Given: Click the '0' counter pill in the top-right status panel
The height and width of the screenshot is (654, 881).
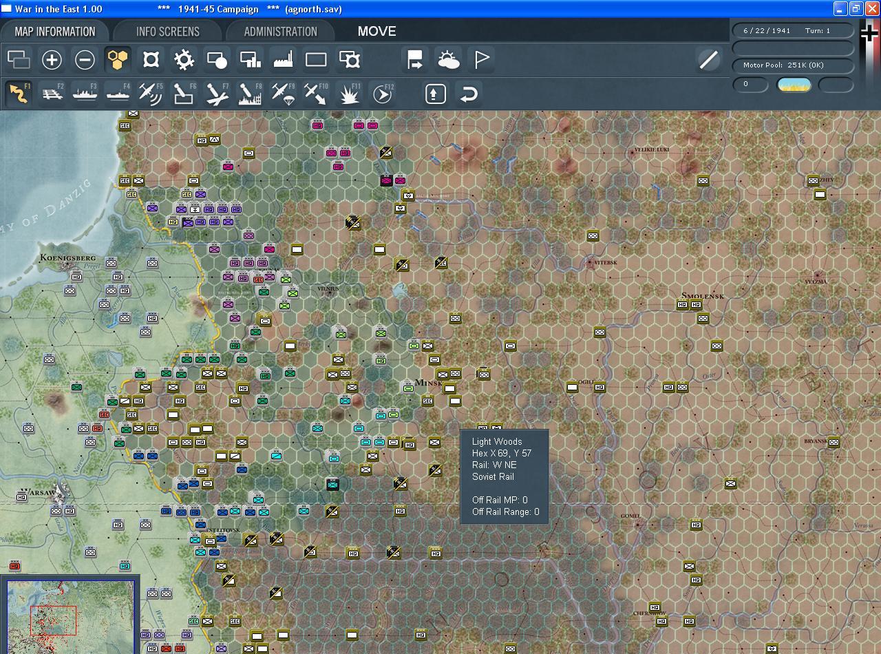Looking at the screenshot, I should click(x=750, y=85).
